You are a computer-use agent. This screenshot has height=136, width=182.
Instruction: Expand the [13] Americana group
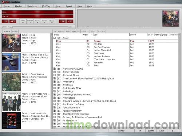(x=55, y=82)
